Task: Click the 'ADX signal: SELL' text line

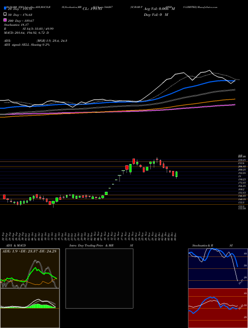Action: point(27,45)
